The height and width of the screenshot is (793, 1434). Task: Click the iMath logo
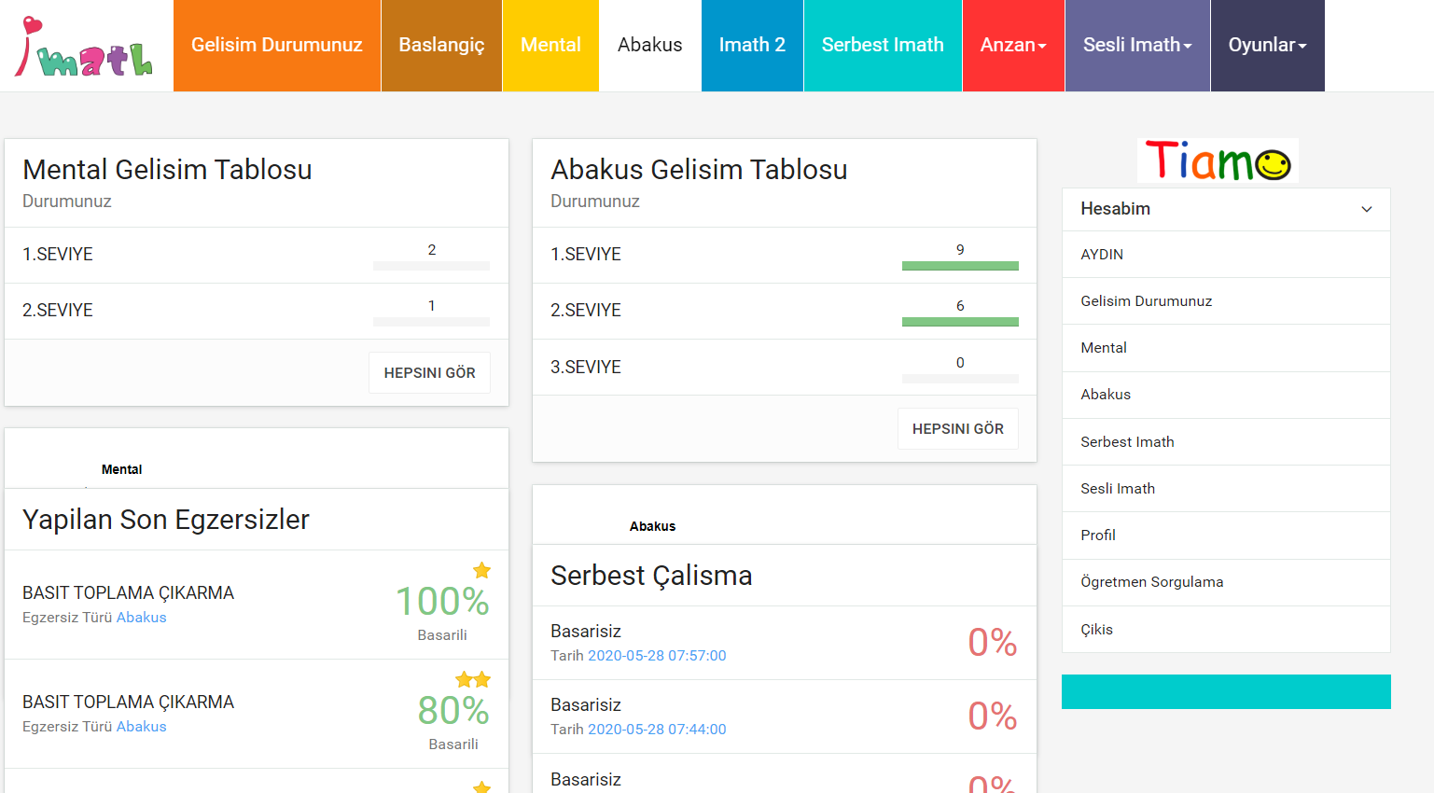(x=84, y=47)
